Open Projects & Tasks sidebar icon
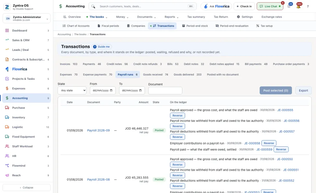Screen dimensions: 316x193 click(x=7, y=78)
